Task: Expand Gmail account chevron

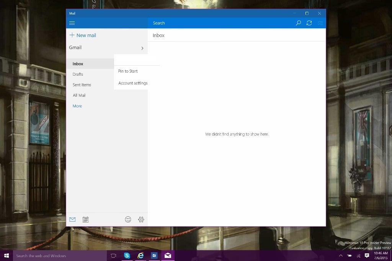Action: tap(142, 48)
